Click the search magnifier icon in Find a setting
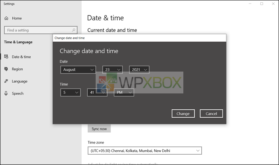The width and height of the screenshot is (279, 165). (73, 30)
